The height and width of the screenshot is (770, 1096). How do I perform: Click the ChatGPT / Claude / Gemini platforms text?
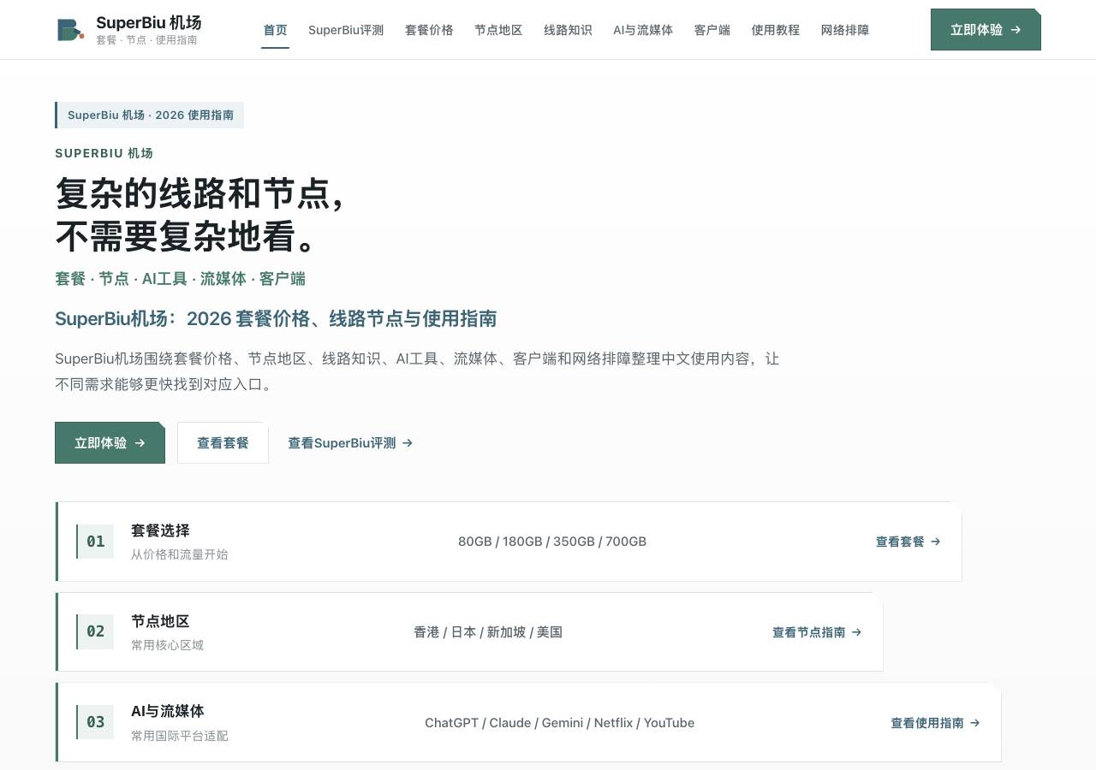coord(560,723)
